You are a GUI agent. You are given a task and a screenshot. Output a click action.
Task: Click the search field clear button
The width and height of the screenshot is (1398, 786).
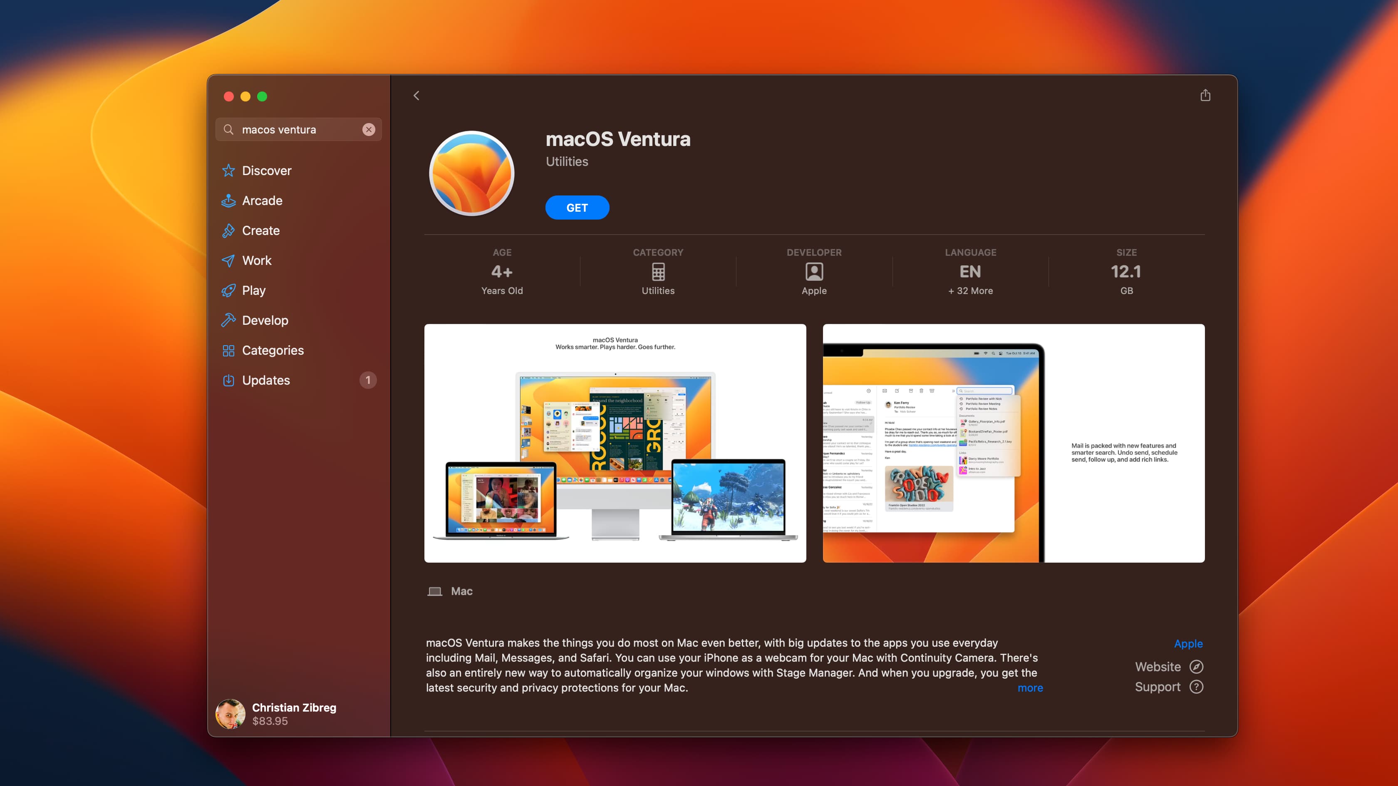369,129
